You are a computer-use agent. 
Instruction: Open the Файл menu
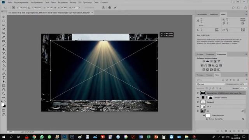click(10, 2)
